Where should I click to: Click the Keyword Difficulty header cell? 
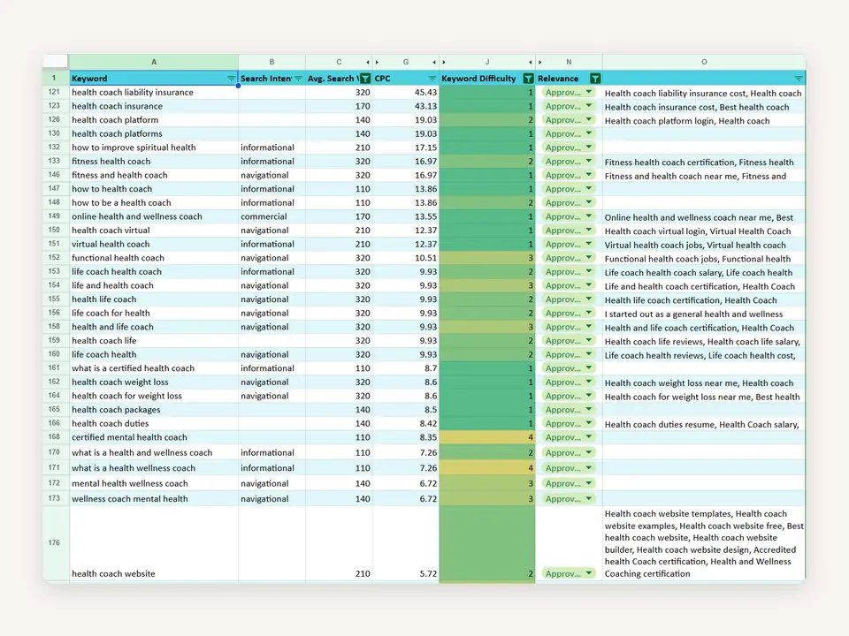487,79
